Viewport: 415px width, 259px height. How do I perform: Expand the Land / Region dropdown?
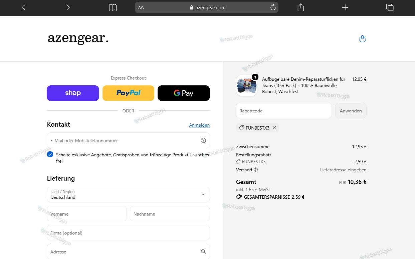tap(128, 194)
